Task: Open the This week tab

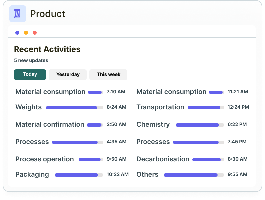Action: (x=108, y=74)
